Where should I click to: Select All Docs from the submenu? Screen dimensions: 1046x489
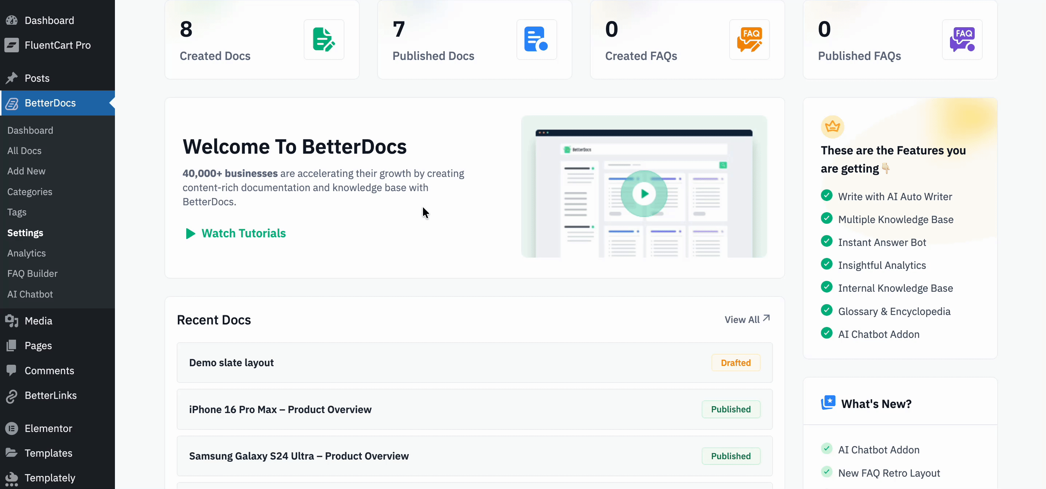click(24, 150)
